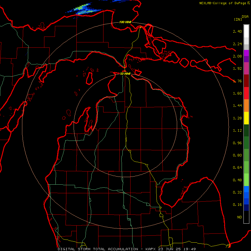Pick the white top legend swatch
Viewport: 251px width, 251px height.
pos(246,31)
